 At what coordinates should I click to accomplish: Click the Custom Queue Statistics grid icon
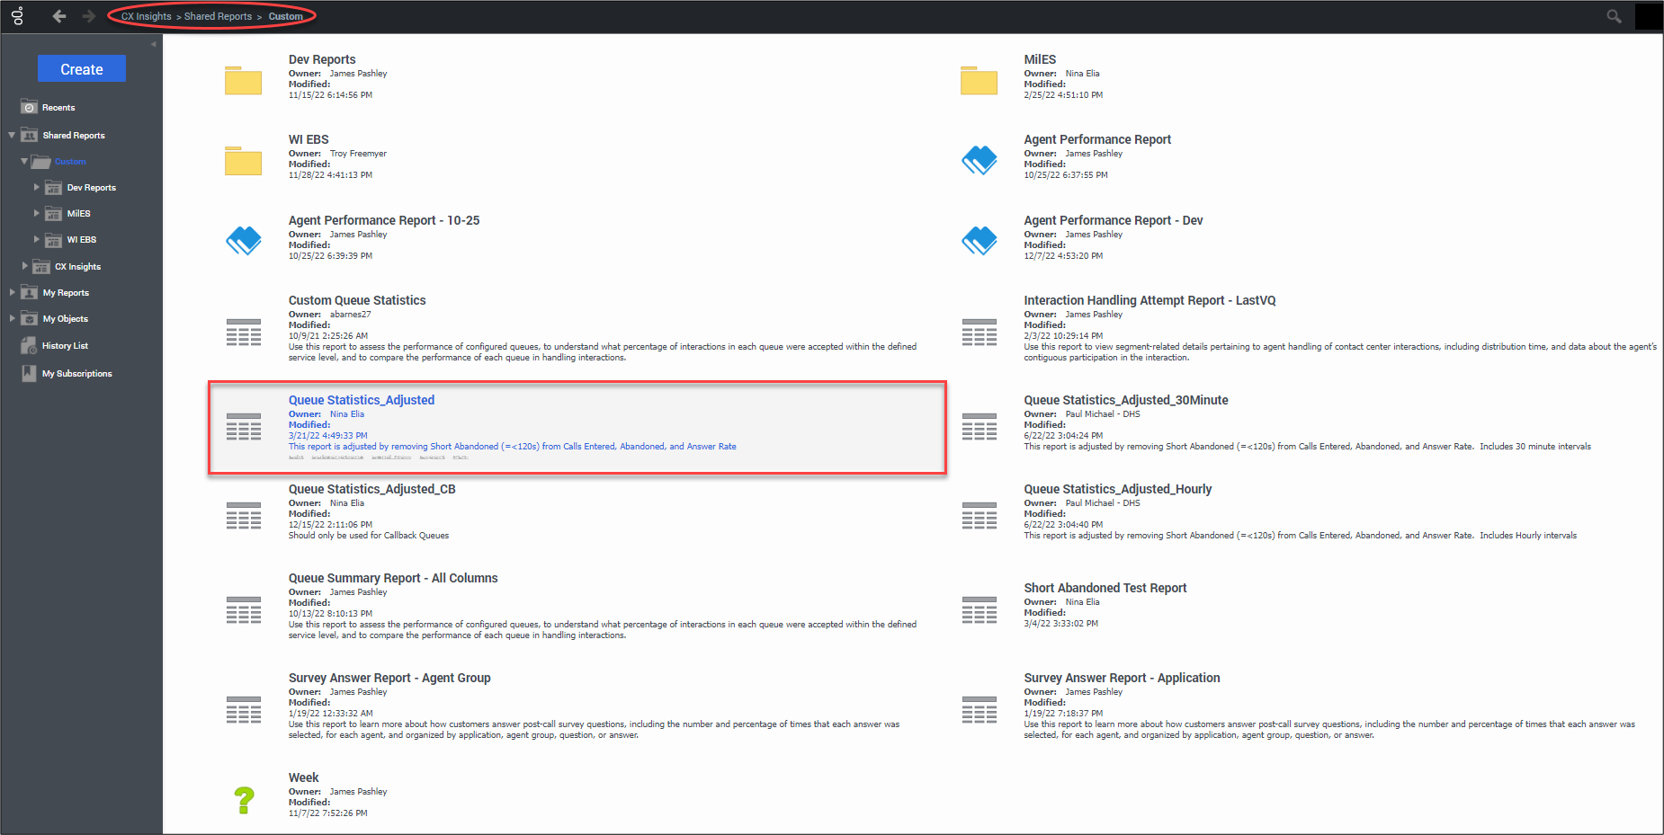pyautogui.click(x=244, y=333)
